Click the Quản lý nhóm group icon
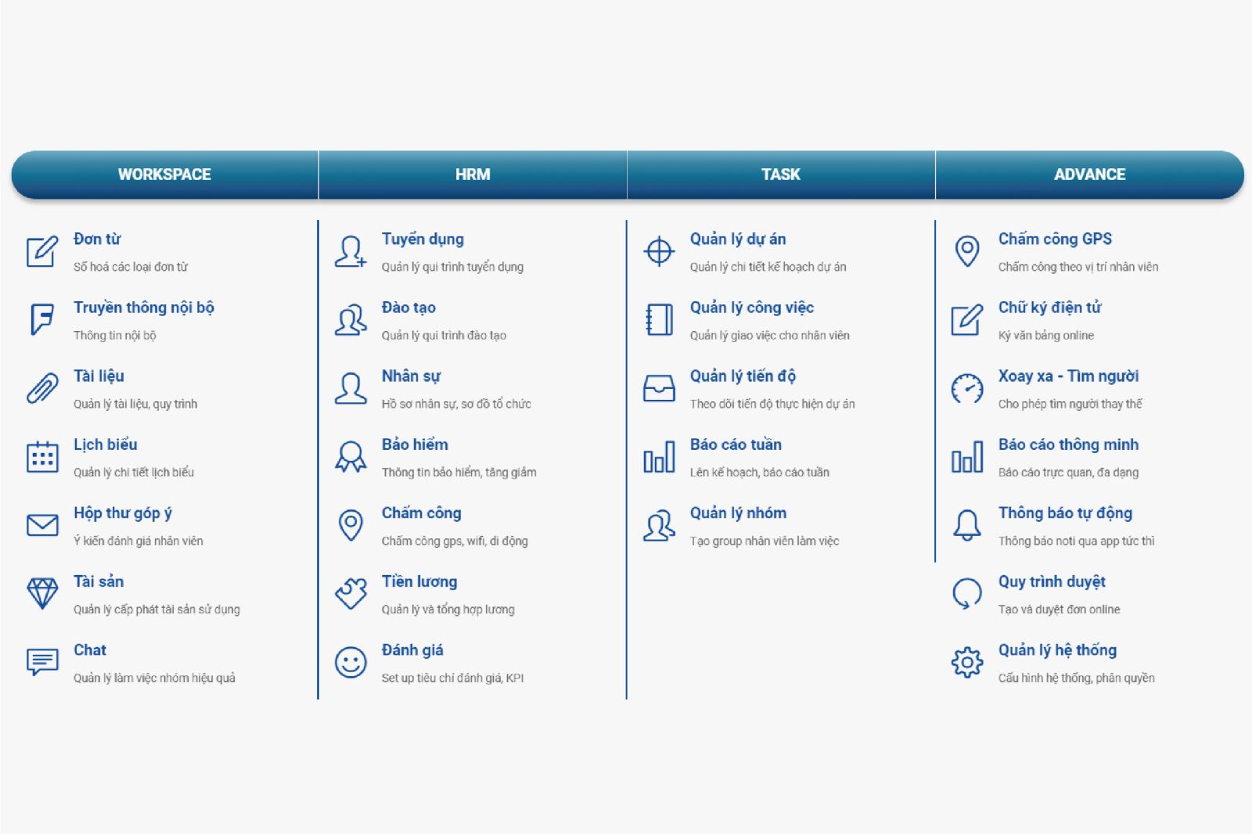Screen dimensions: 1252x834 (x=659, y=525)
